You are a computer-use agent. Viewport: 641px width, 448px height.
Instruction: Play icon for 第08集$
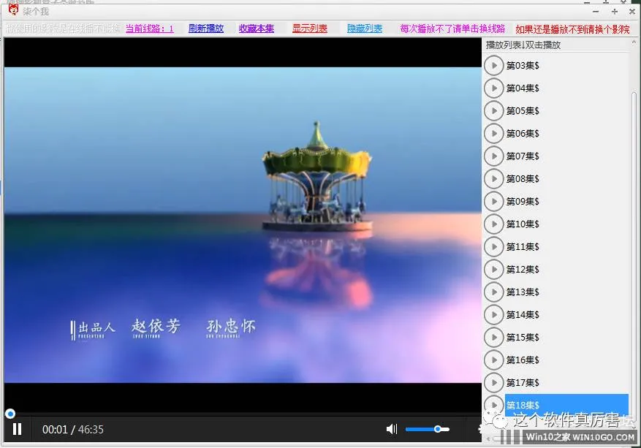coord(494,178)
